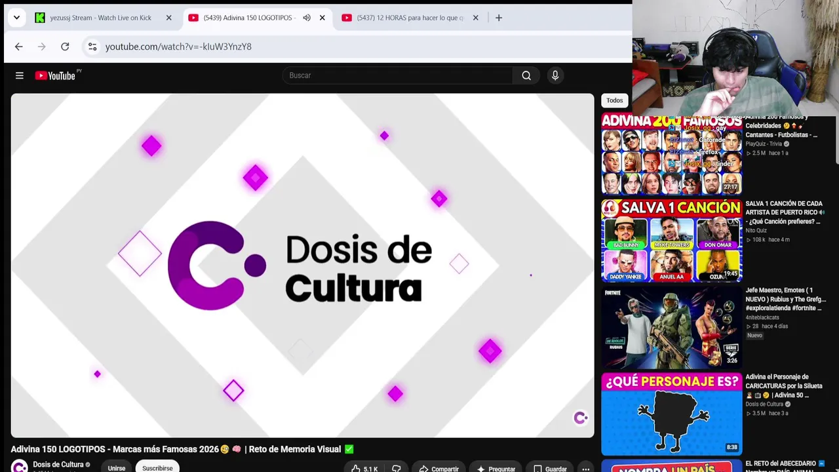The height and width of the screenshot is (472, 839).
Task: Mute audio on the Adivina 150 LOGOTIPOS tab
Action: [307, 18]
